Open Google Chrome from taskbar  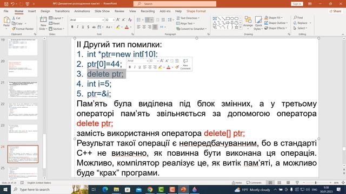(150, 189)
